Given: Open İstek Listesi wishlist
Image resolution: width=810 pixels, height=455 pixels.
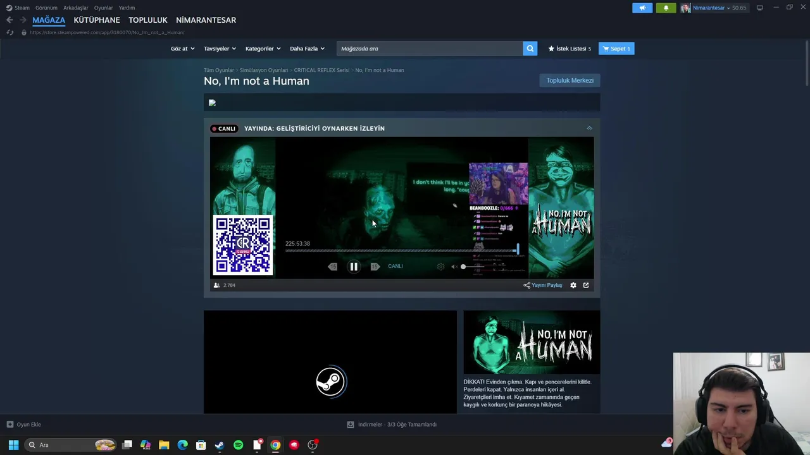Looking at the screenshot, I should pyautogui.click(x=570, y=49).
